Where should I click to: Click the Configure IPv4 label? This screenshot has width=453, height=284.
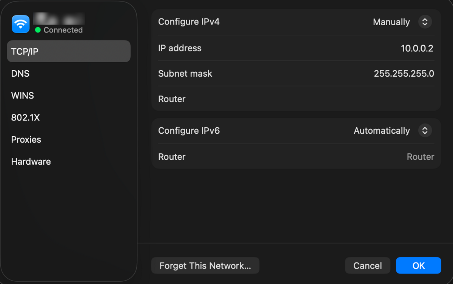189,22
